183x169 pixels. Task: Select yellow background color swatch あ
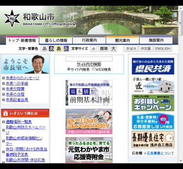[x=59, y=49]
